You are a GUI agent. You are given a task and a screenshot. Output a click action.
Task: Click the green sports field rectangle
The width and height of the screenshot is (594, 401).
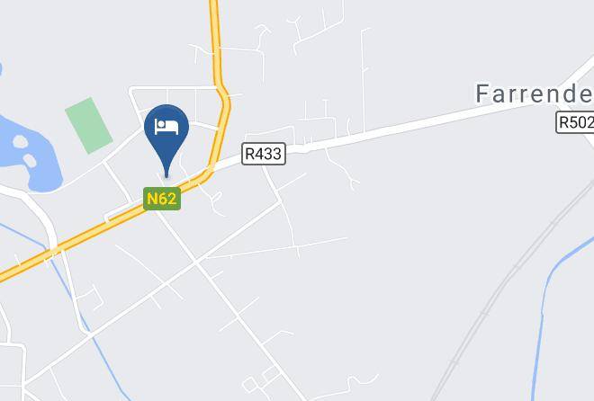88,126
